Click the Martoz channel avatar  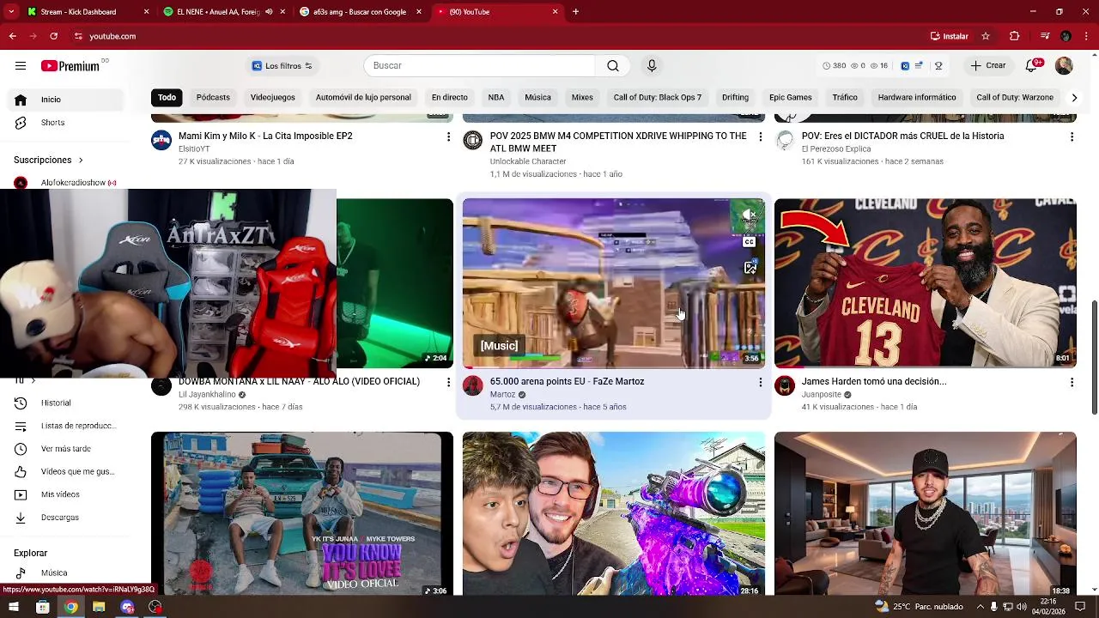point(473,385)
